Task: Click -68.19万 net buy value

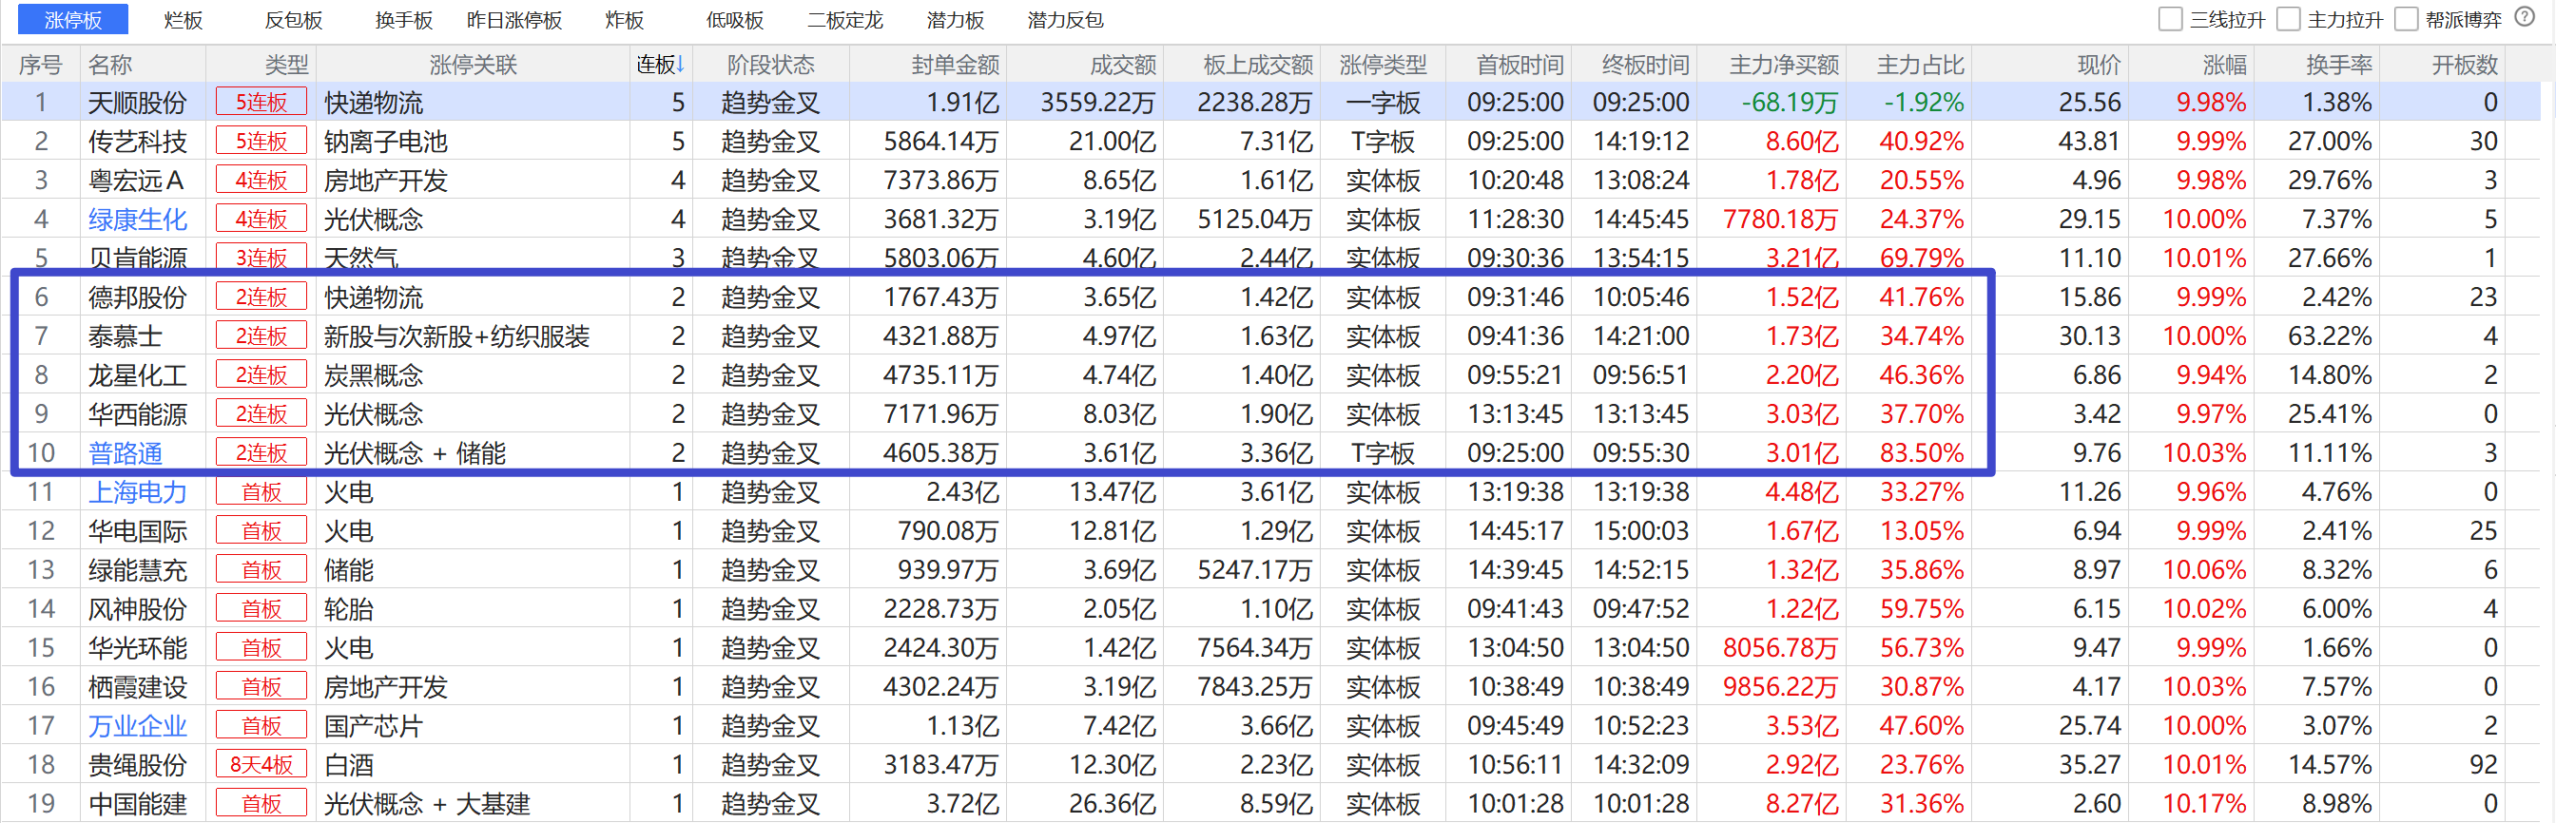Action: (x=1789, y=102)
